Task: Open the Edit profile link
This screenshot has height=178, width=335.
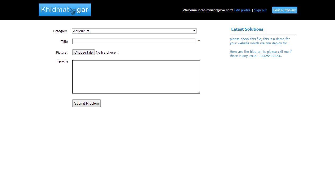Action: pos(242,10)
